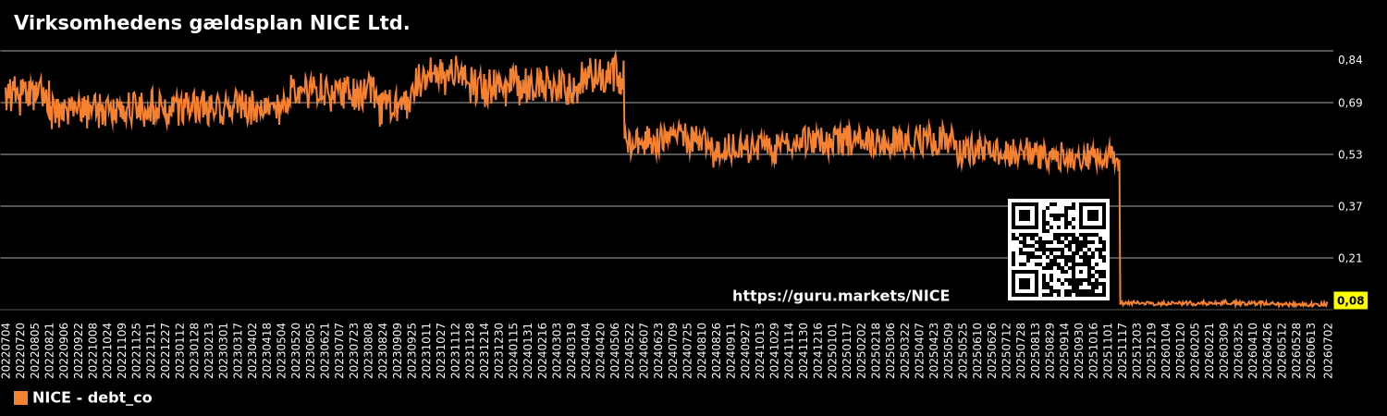Click the 20251219 date on x-axis
The width and height of the screenshot is (1387, 416).
coord(1152,349)
